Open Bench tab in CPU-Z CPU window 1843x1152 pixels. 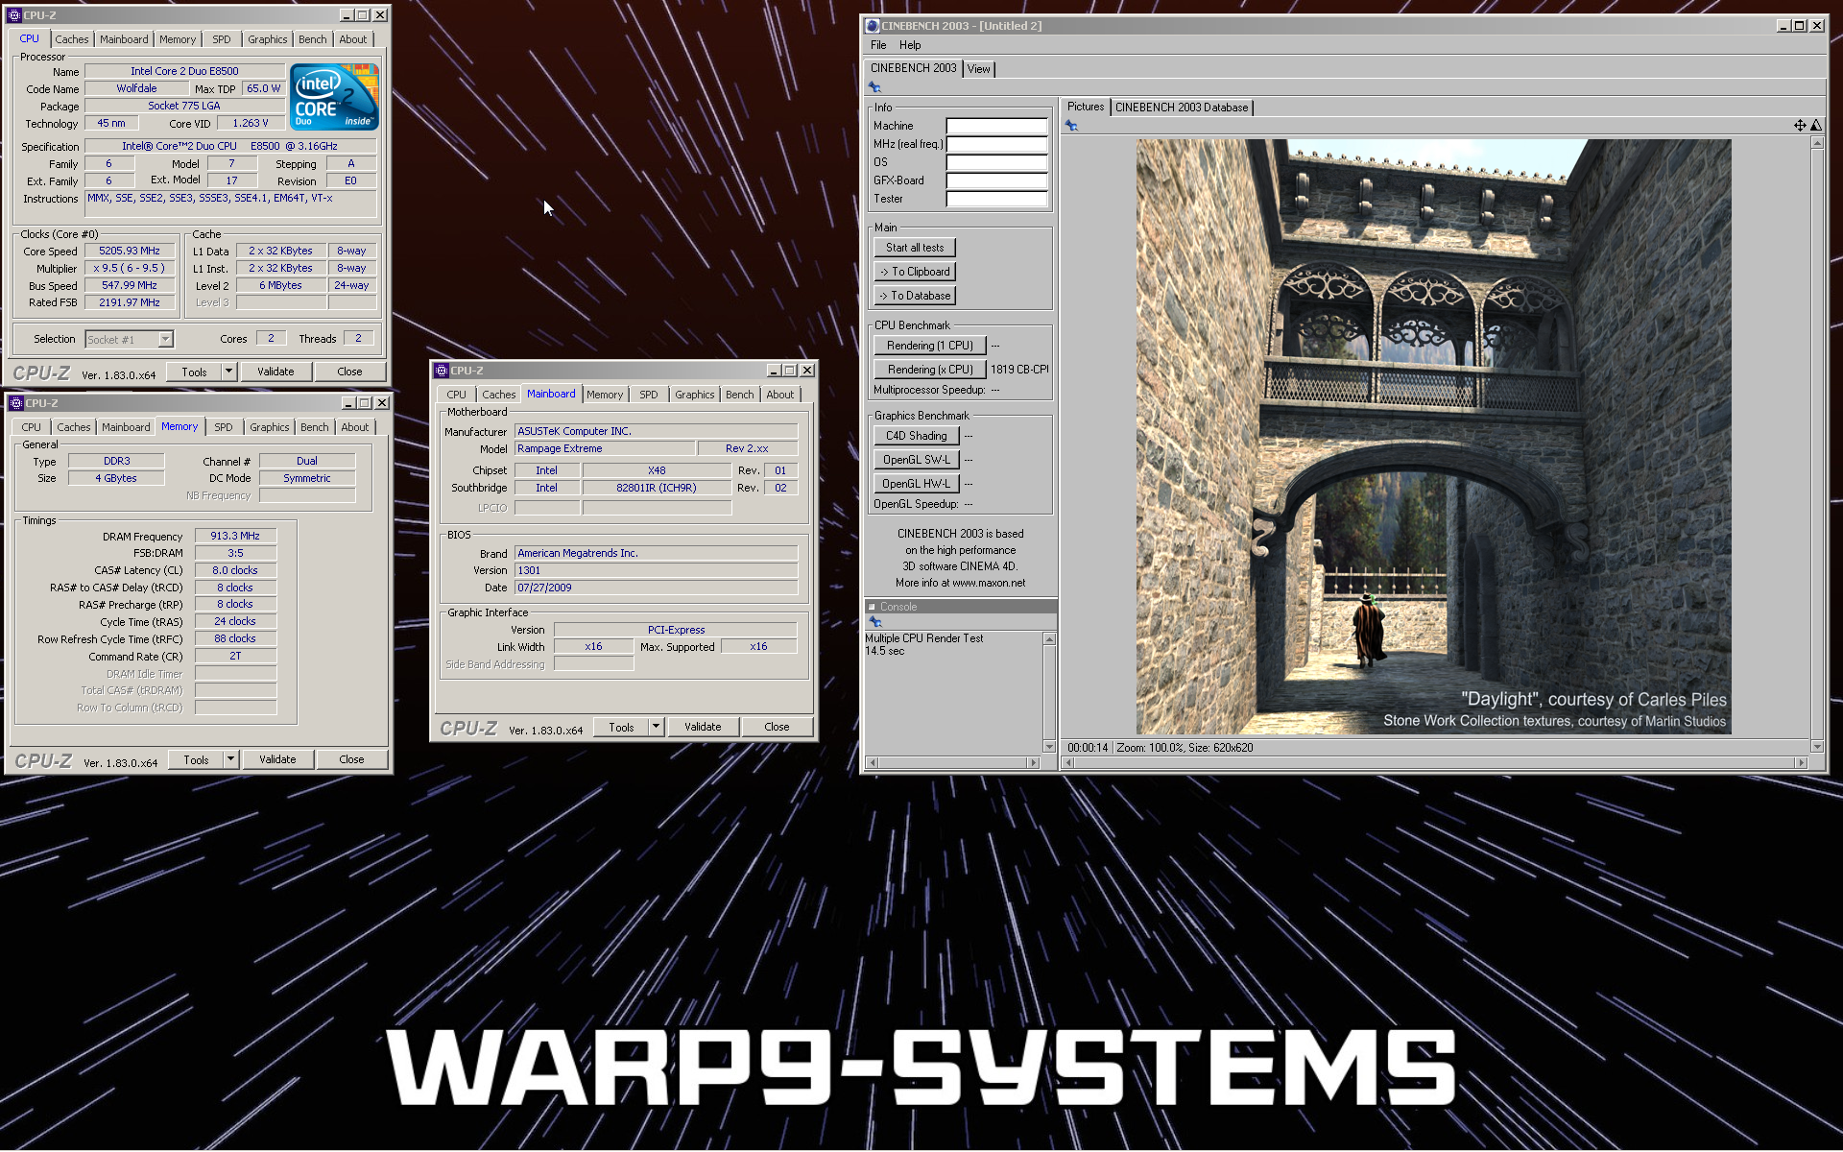pos(313,39)
